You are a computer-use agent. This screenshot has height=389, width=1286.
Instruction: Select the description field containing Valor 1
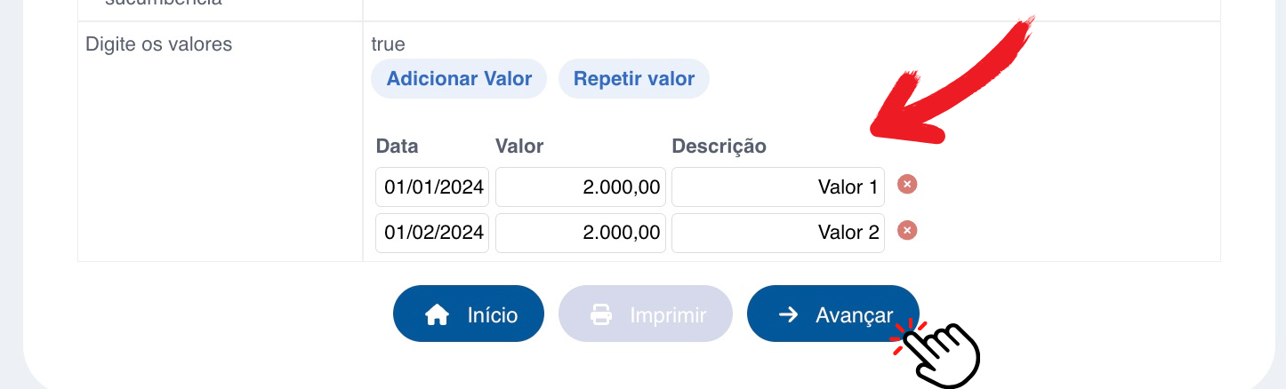(x=778, y=187)
